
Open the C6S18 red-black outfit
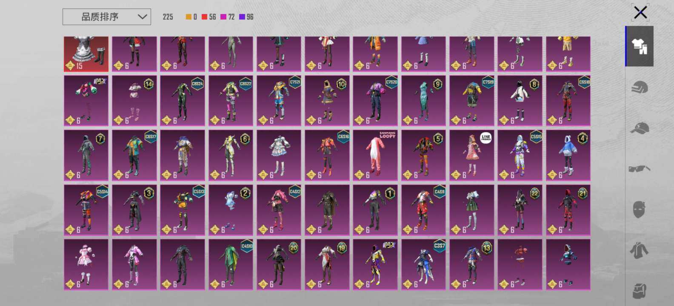tap(568, 101)
